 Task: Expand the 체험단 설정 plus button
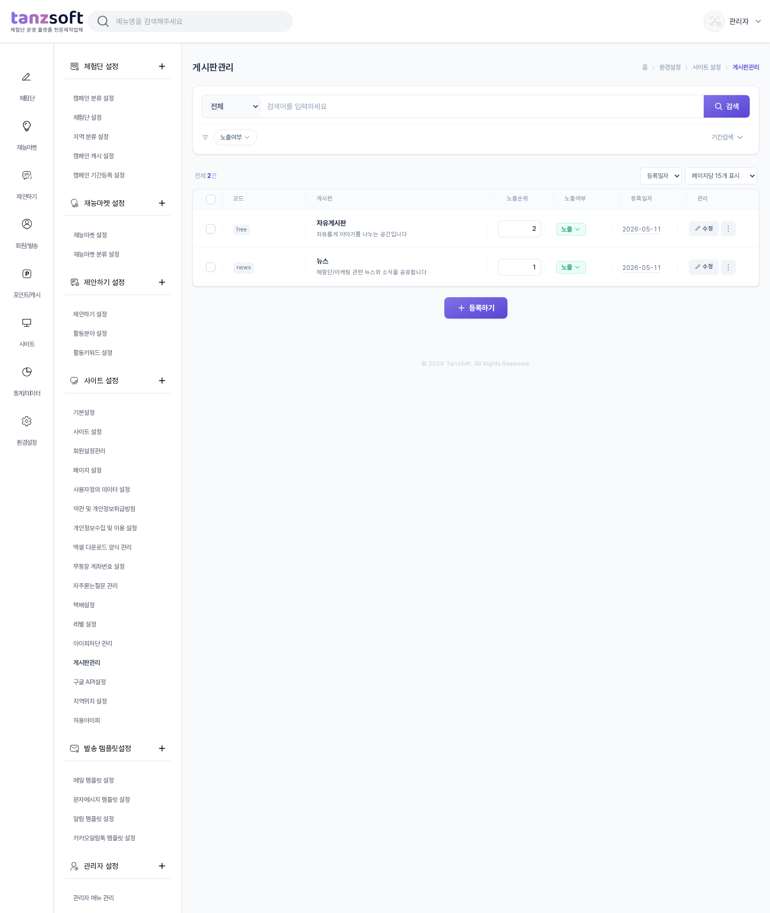[162, 66]
